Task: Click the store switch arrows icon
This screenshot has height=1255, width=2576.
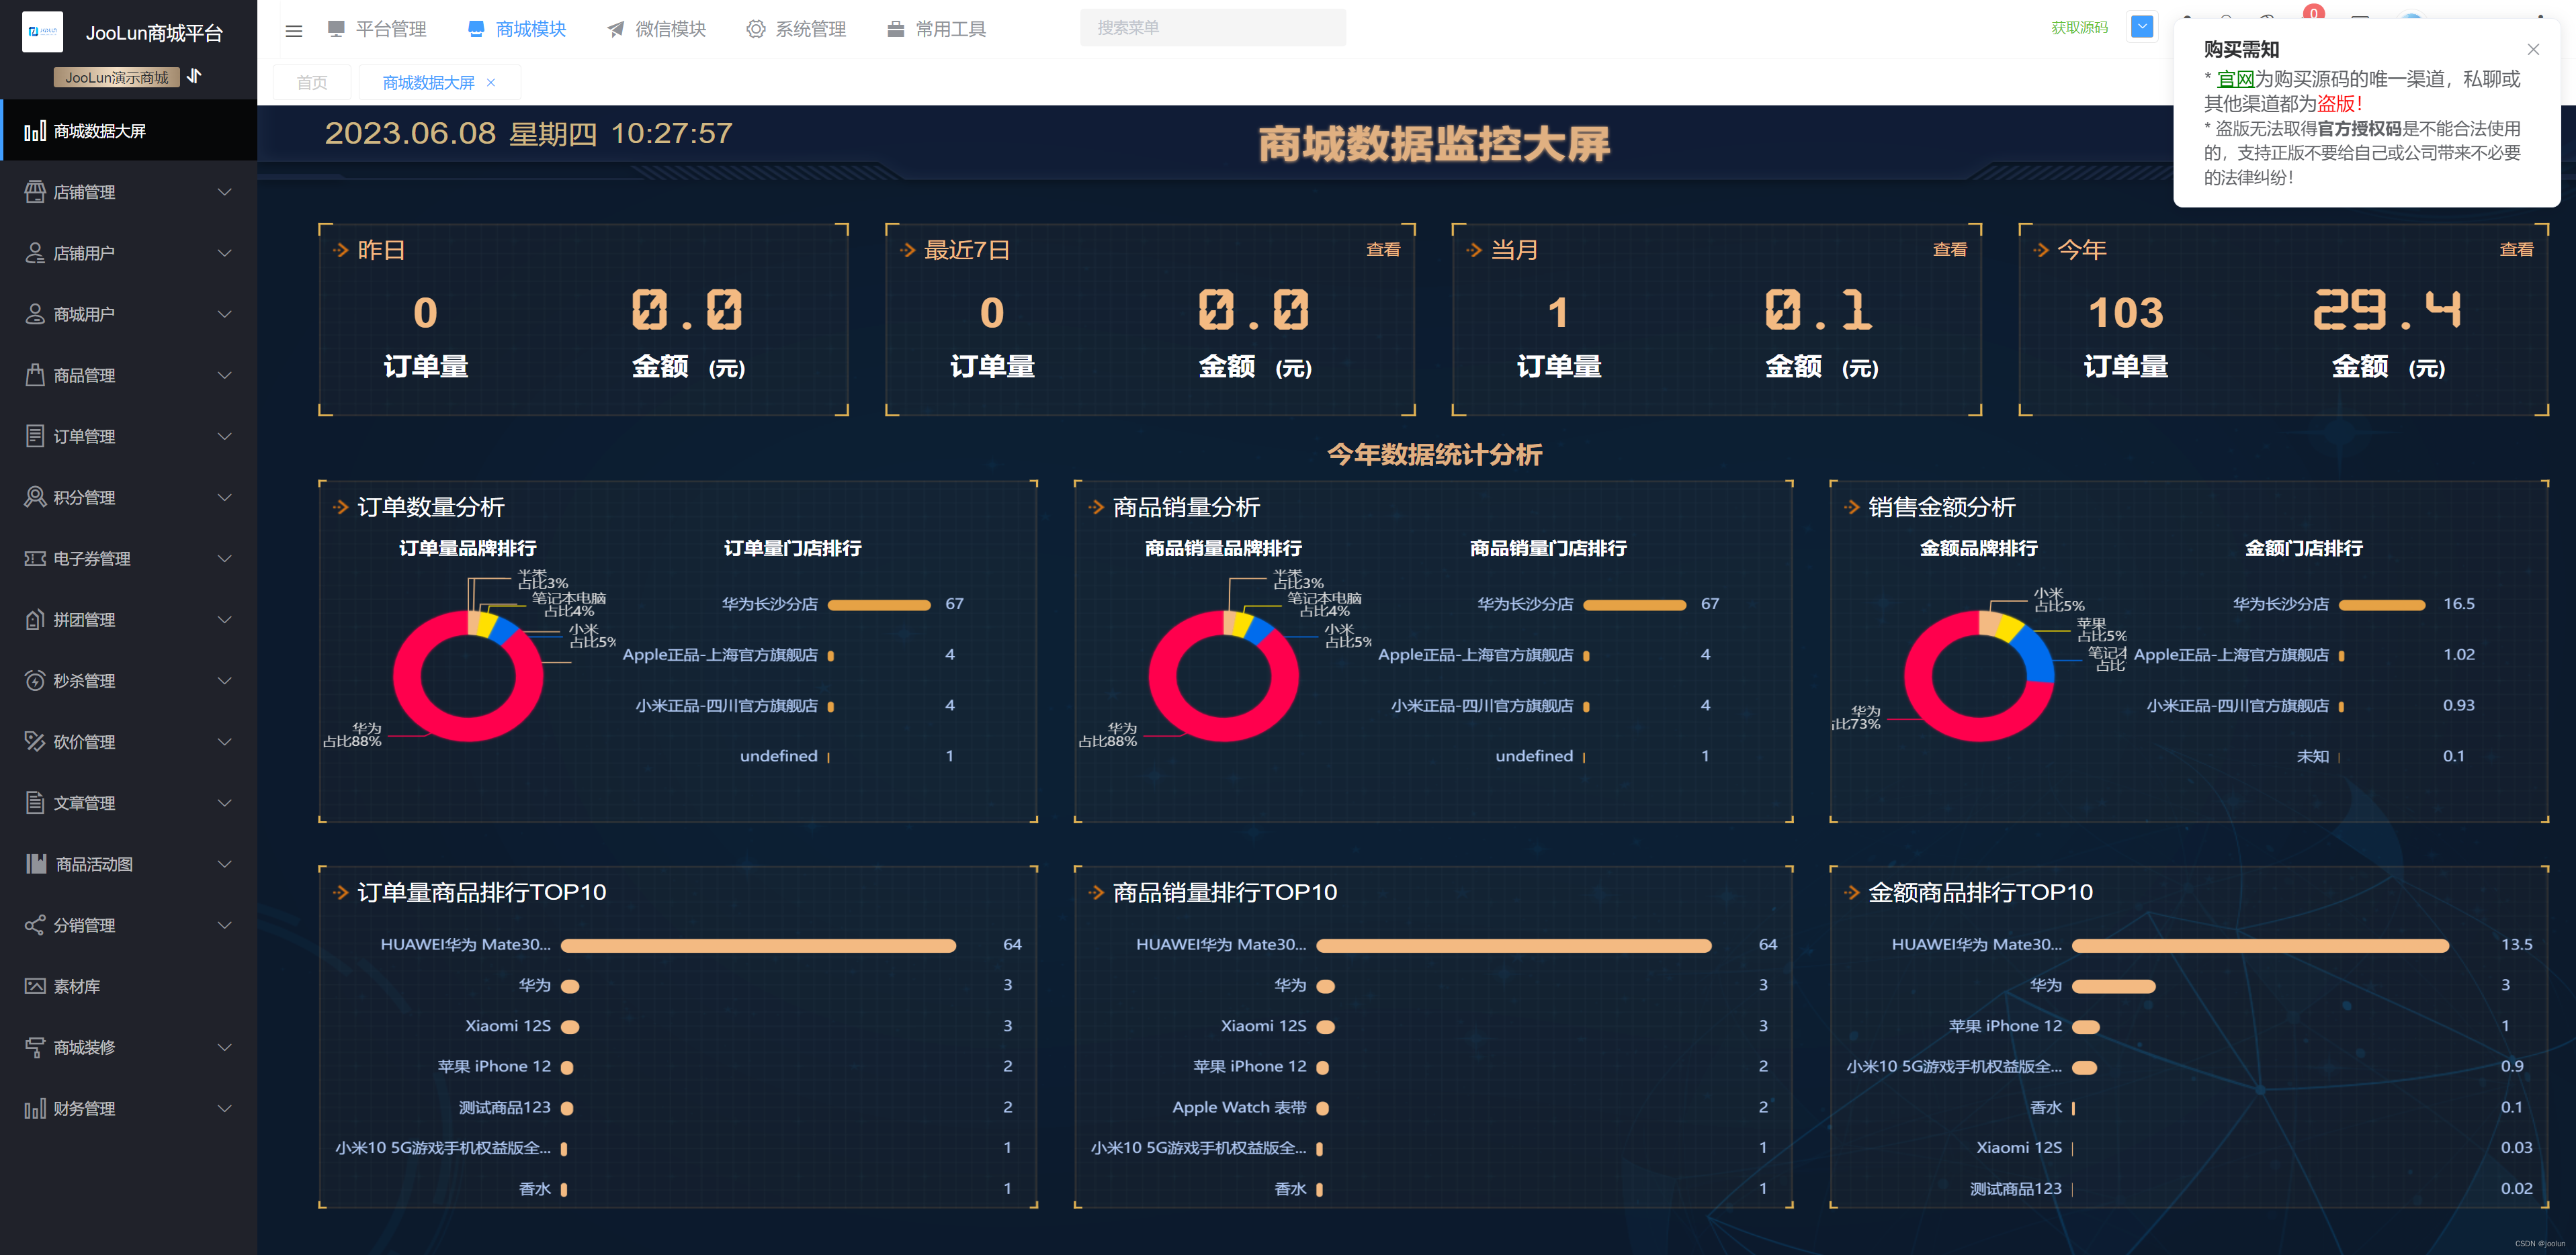Action: (195, 76)
